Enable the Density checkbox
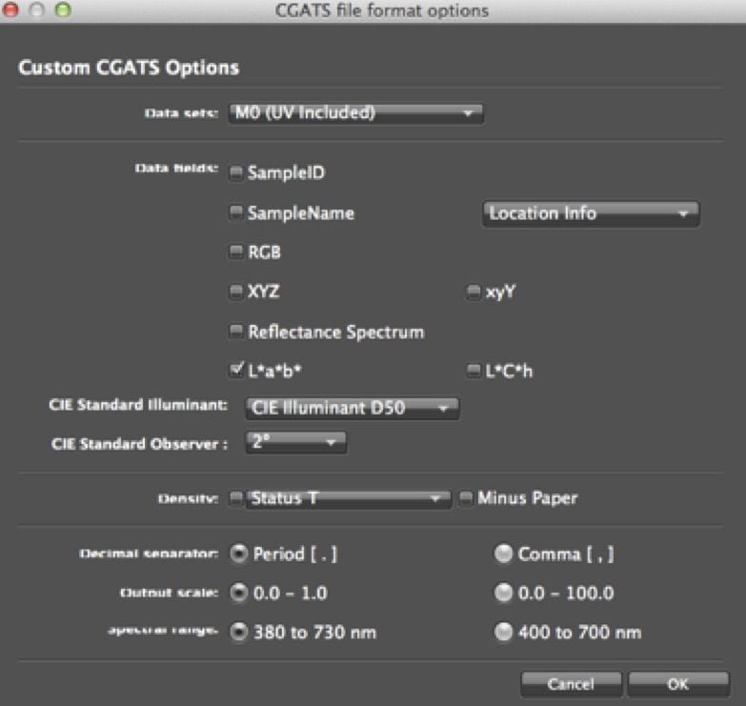This screenshot has height=706, width=746. (235, 498)
